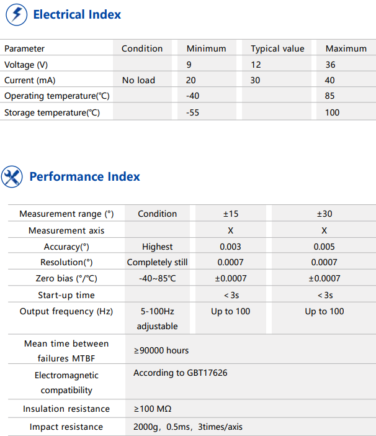Select the Electrical Index heading
Screen dimensions: 376x436
tap(77, 14)
